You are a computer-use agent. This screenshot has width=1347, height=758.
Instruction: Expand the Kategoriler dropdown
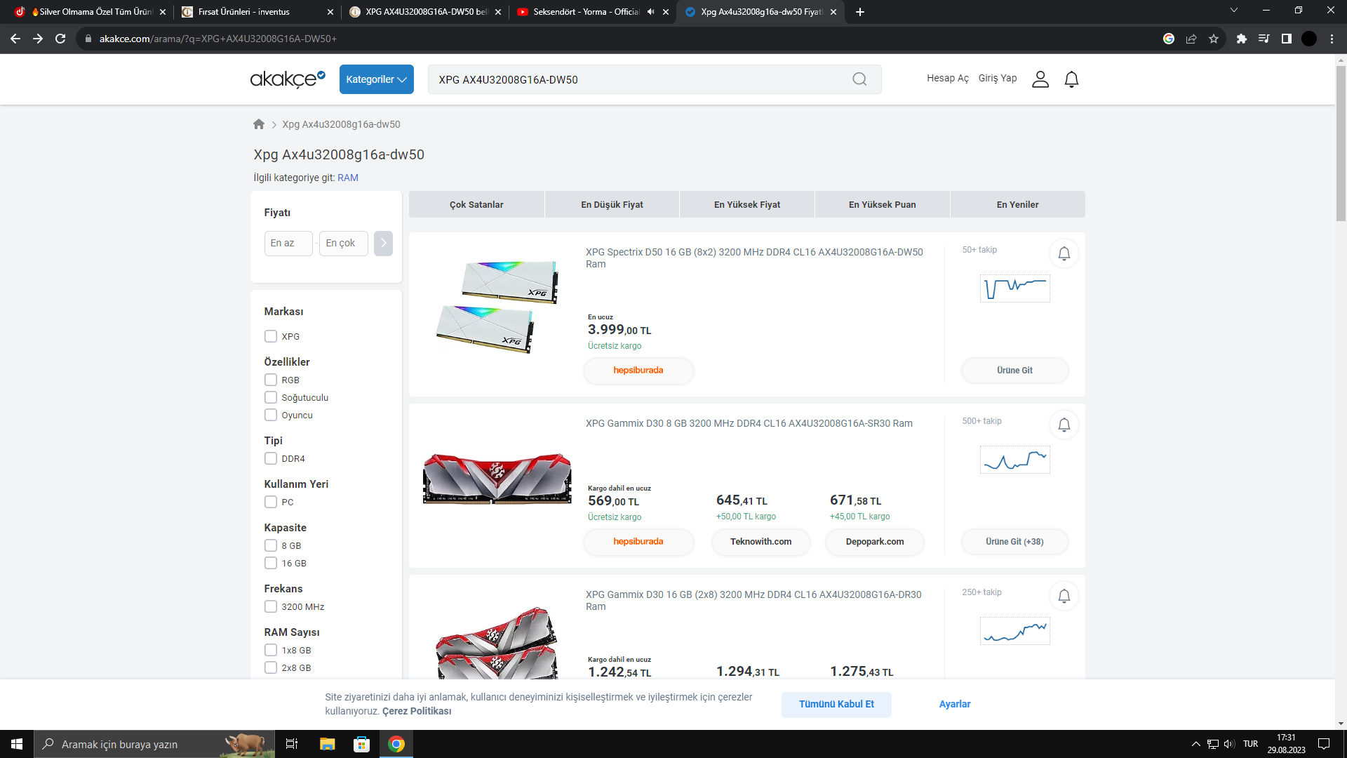(376, 79)
